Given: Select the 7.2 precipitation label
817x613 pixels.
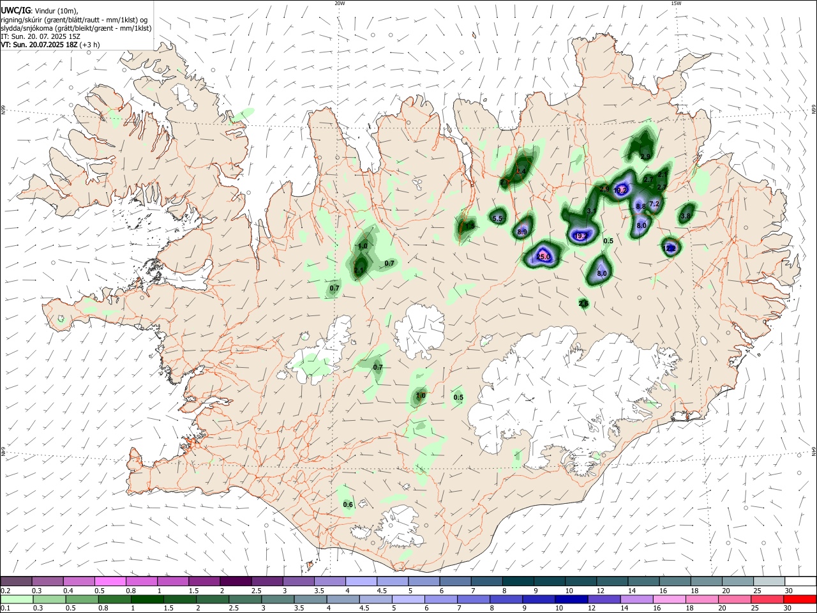Looking at the screenshot, I should click(x=654, y=204).
